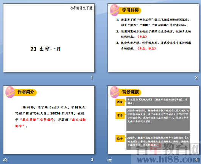Viewport: 201px width, 164px height.
Task: Click slide number 1 label
Action: (92, 77)
